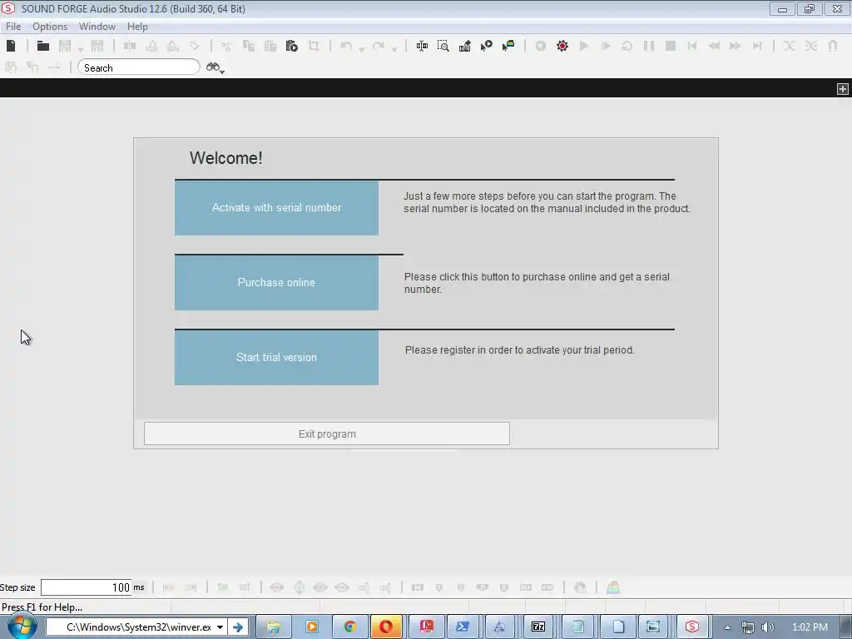Open the Options menu
The height and width of the screenshot is (639, 852).
click(50, 26)
